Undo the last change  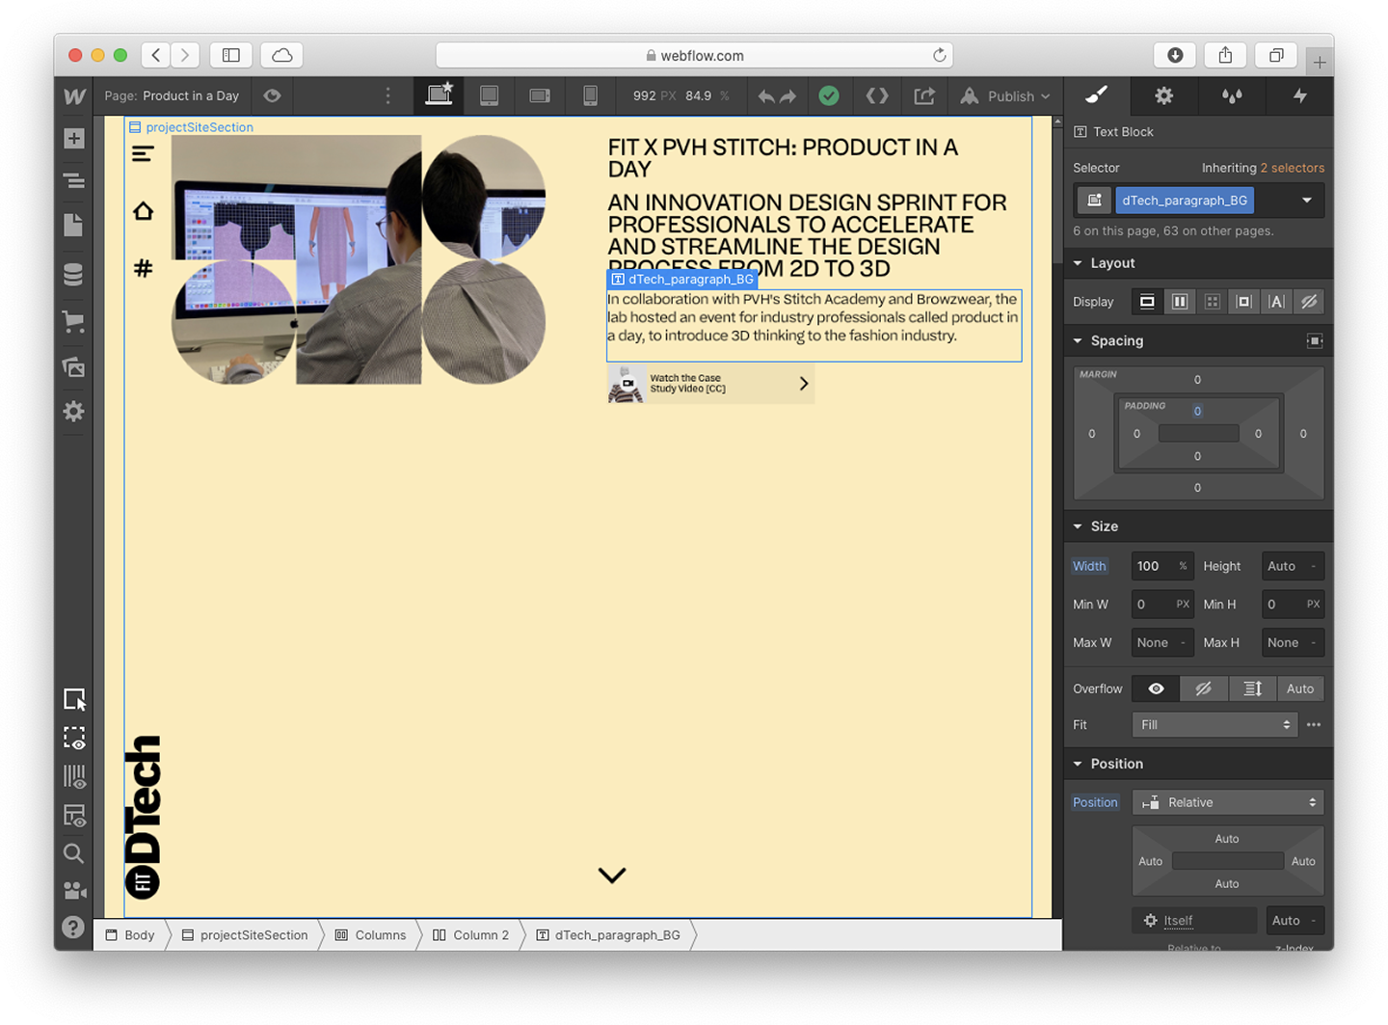click(x=766, y=96)
